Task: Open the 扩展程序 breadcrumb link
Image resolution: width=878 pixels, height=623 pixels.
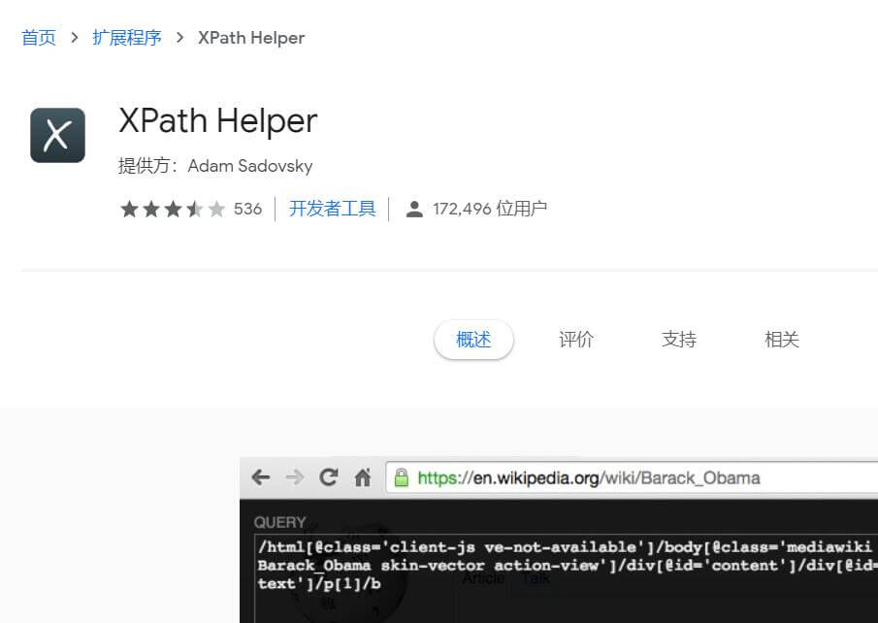Action: point(126,38)
